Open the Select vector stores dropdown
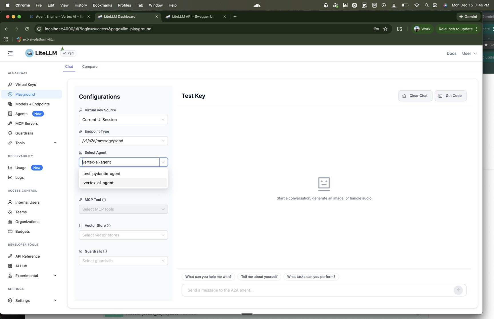The image size is (494, 319). (x=123, y=235)
